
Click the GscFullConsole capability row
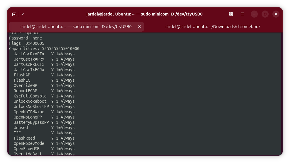tap(44, 96)
